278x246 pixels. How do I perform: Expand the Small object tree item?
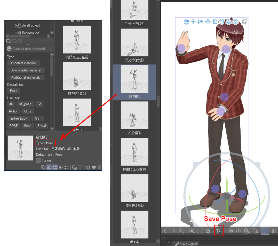[x=16, y=26]
